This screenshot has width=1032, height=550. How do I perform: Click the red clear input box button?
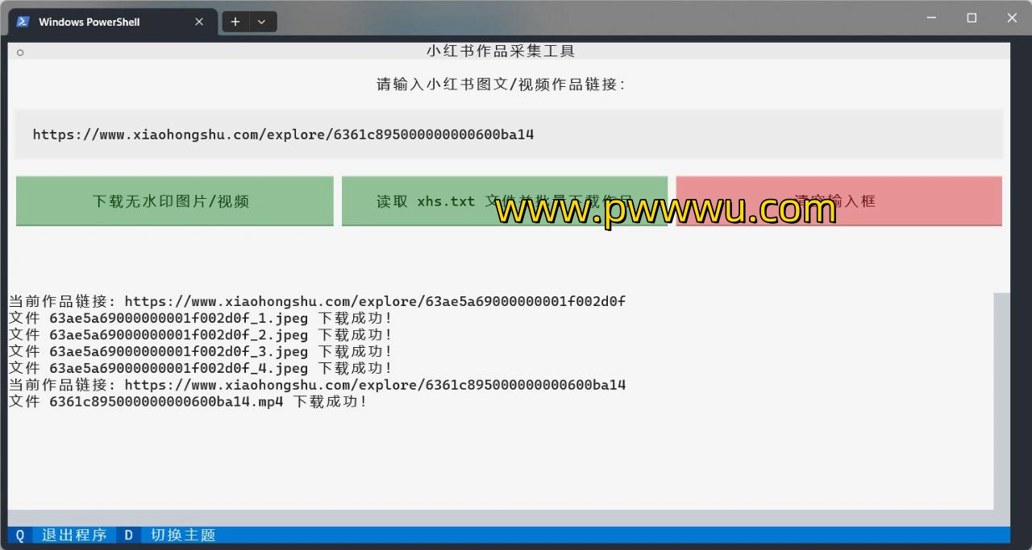[x=838, y=201]
